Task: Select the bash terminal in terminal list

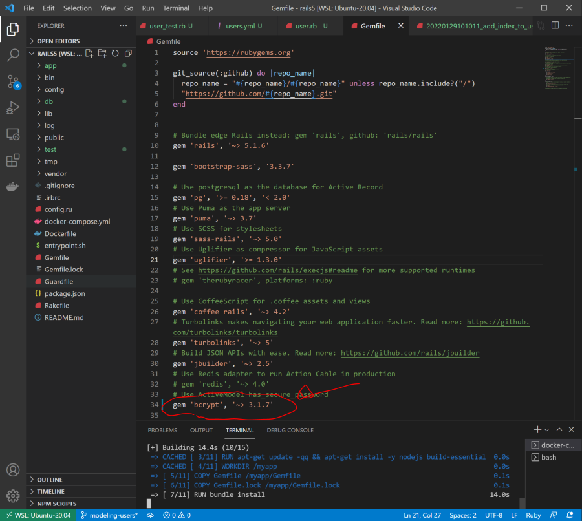Action: pyautogui.click(x=548, y=457)
